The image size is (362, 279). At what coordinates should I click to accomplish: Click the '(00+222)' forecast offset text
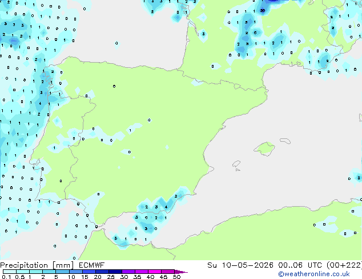pos(344,265)
